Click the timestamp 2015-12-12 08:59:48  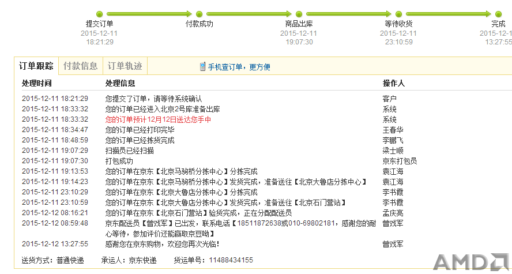(55, 223)
